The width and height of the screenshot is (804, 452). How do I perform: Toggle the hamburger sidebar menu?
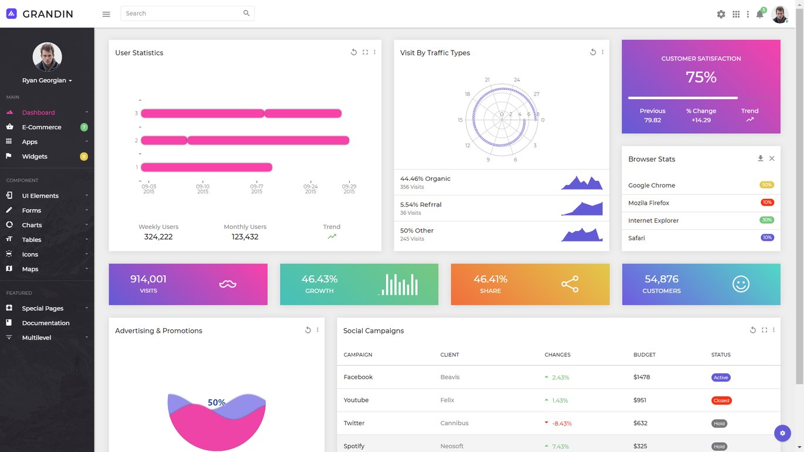tap(106, 14)
